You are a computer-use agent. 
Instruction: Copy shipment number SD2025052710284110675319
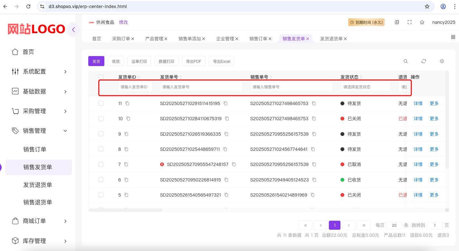(227, 119)
